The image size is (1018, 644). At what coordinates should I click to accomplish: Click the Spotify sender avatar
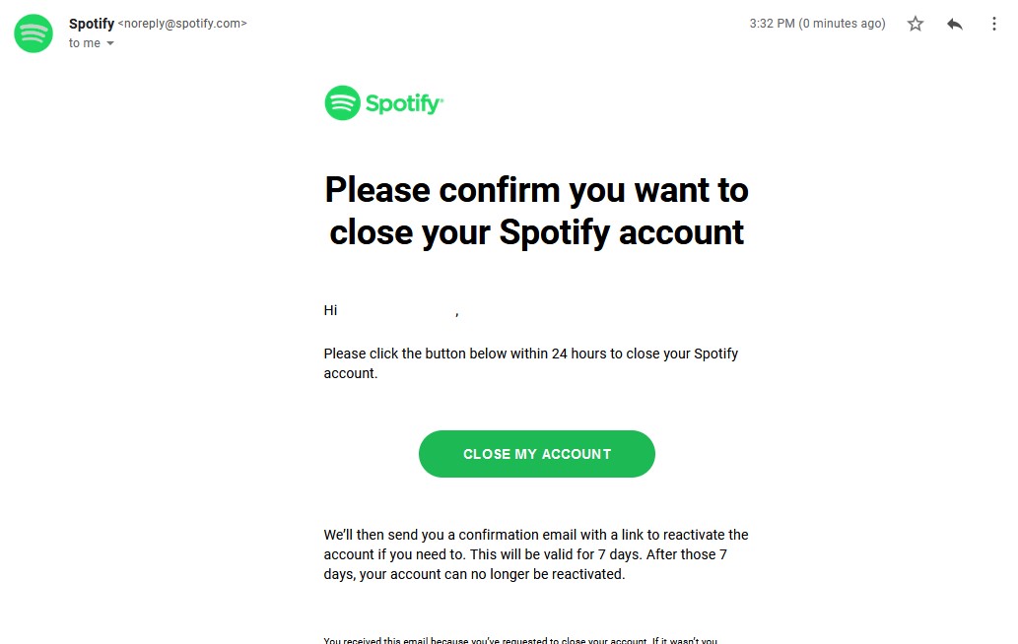pos(34,33)
